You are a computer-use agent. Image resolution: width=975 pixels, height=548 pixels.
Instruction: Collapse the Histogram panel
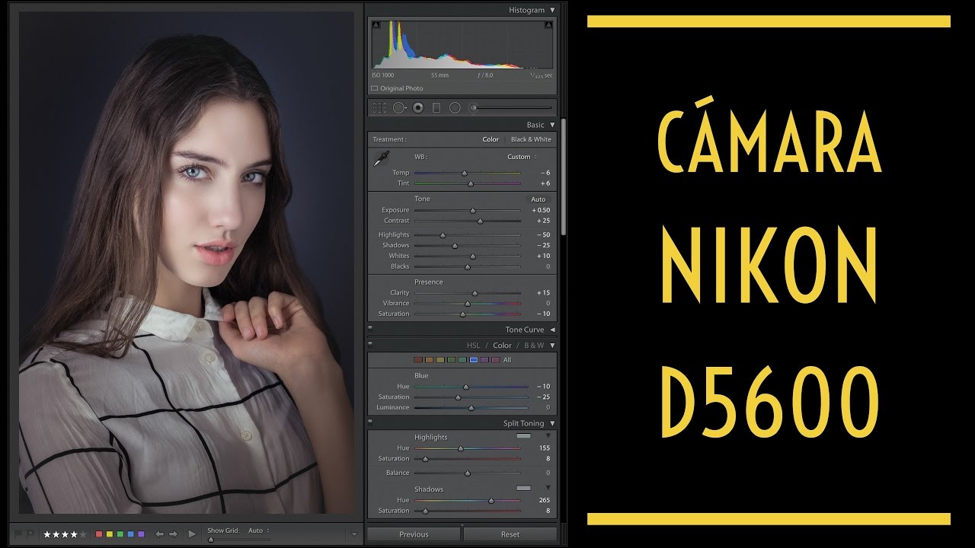(552, 10)
